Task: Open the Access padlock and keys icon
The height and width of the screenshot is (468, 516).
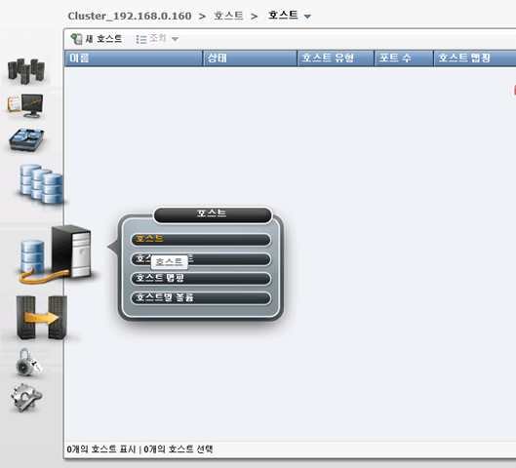Action: coord(28,363)
